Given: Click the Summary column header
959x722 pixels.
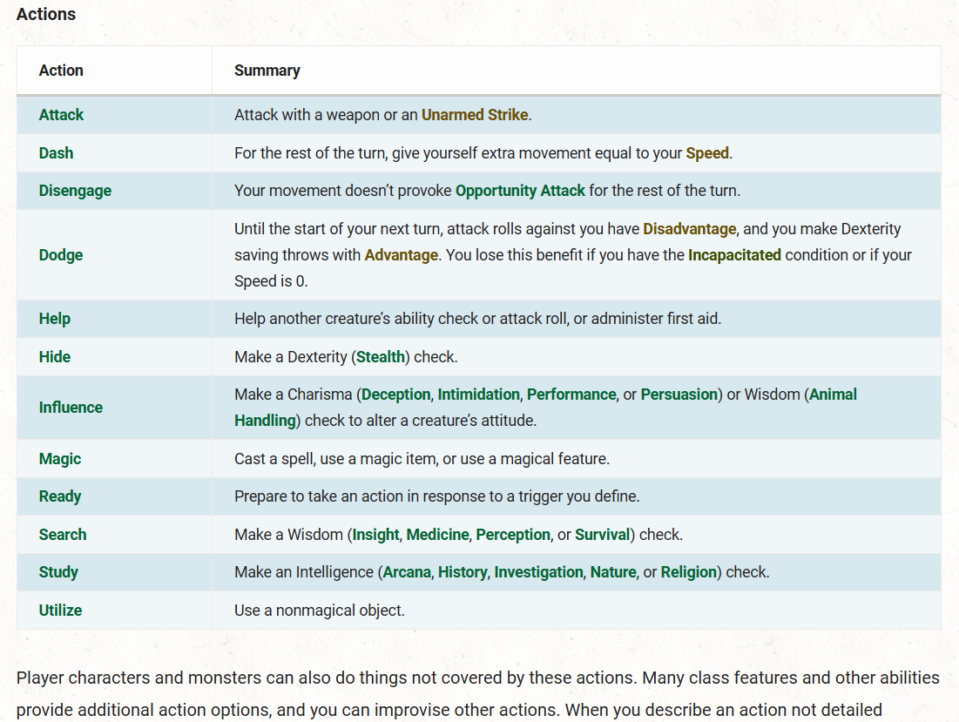Looking at the screenshot, I should coord(267,71).
